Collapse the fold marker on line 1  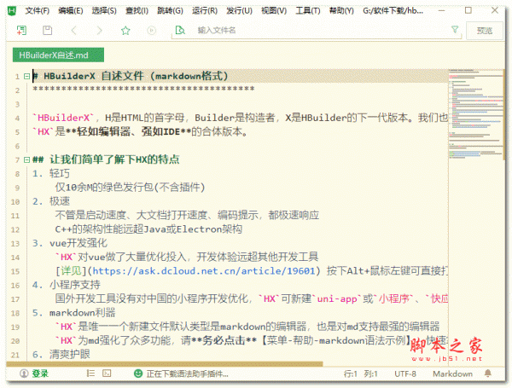click(x=26, y=77)
